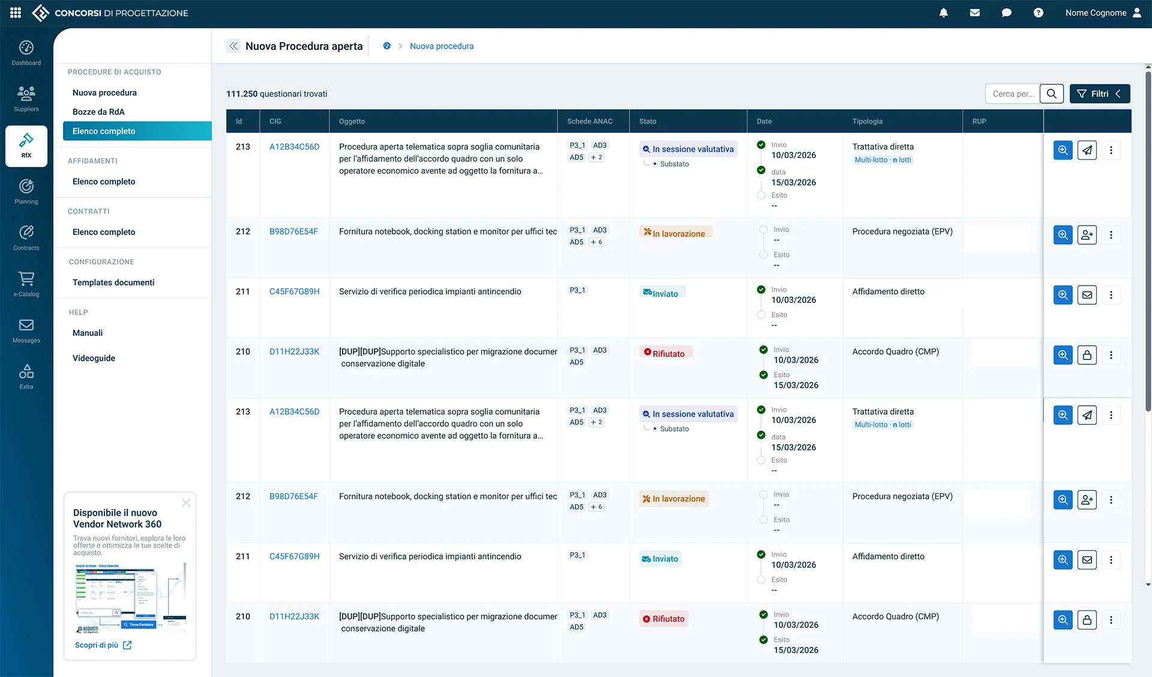Click envelope action for first row 211
Viewport: 1152px width, 677px height.
coord(1087,295)
